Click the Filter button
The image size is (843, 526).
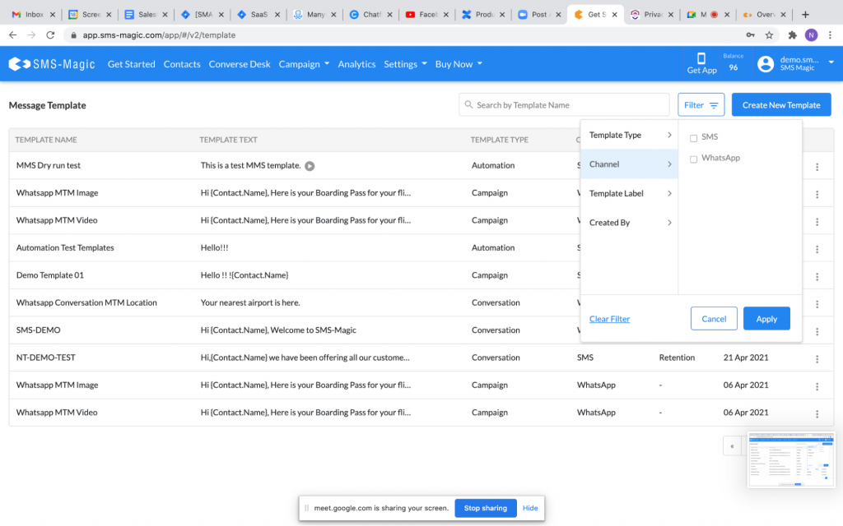(701, 104)
